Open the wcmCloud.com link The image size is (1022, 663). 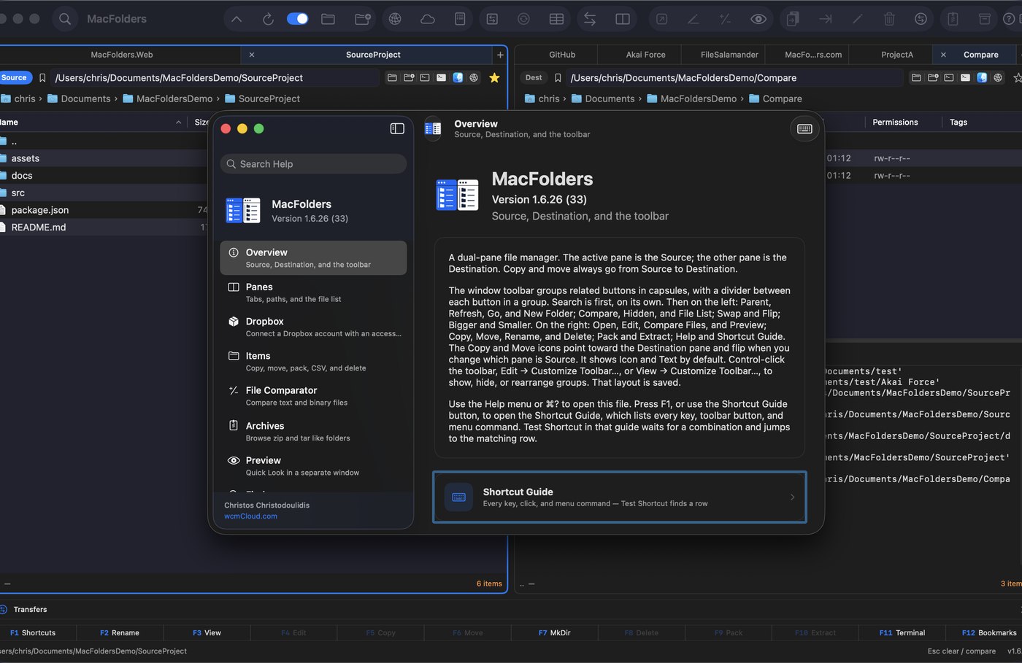coord(250,516)
